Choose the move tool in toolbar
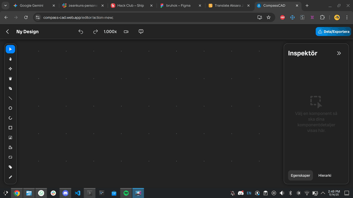The height and width of the screenshot is (198, 353). click(x=10, y=69)
